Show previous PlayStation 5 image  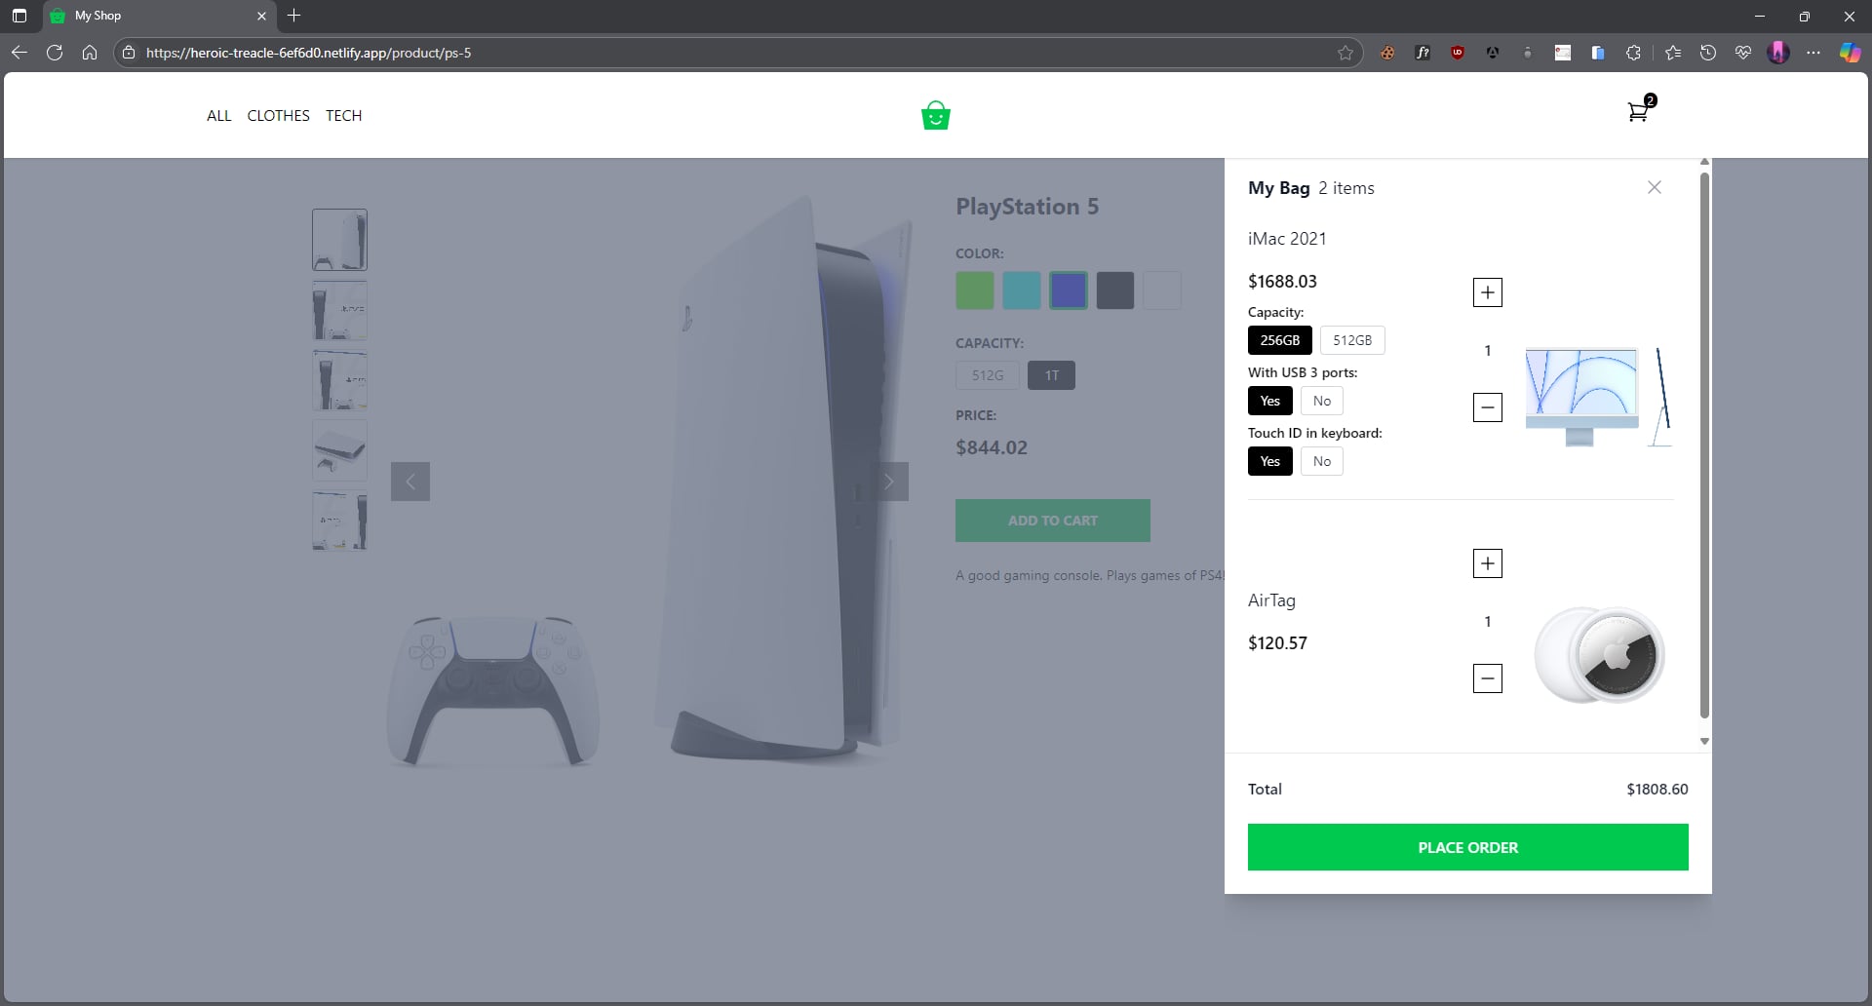click(x=410, y=482)
